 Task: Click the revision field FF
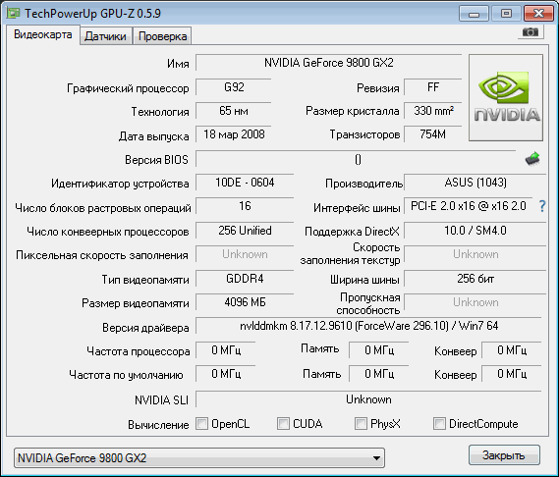point(433,87)
